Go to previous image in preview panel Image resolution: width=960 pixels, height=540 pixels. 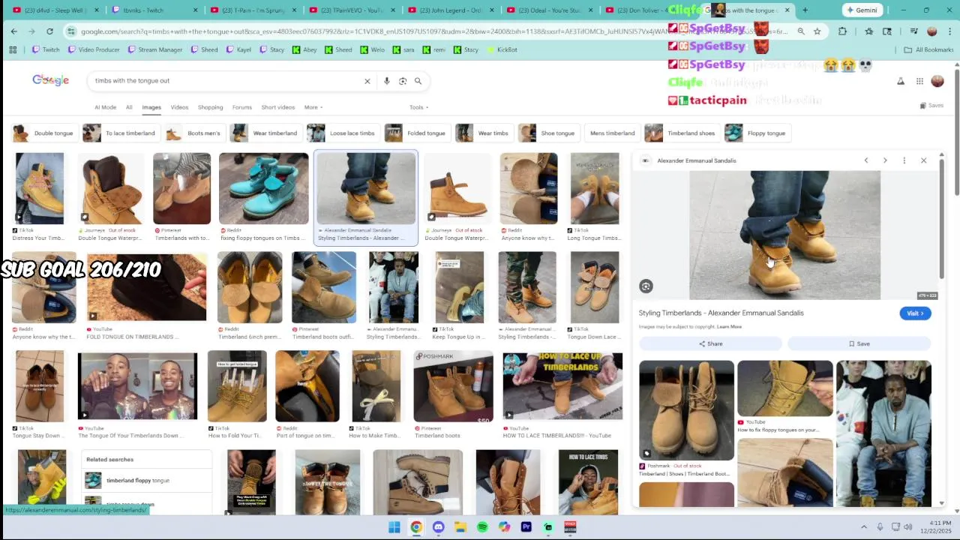click(866, 160)
